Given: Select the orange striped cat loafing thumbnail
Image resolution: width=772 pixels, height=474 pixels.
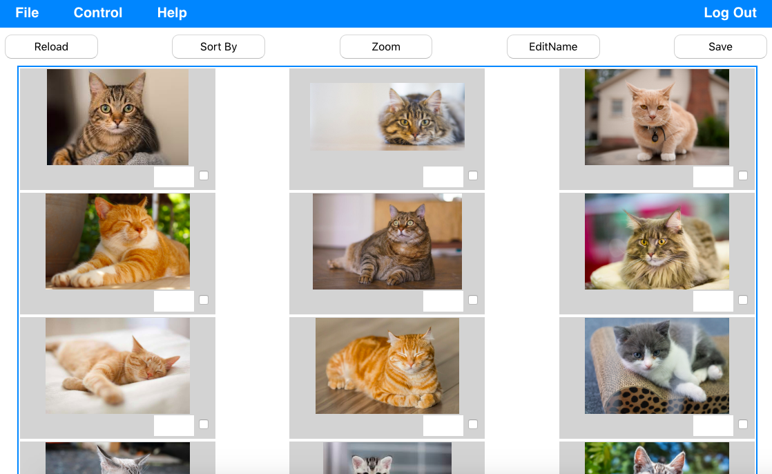Looking at the screenshot, I should (387, 366).
